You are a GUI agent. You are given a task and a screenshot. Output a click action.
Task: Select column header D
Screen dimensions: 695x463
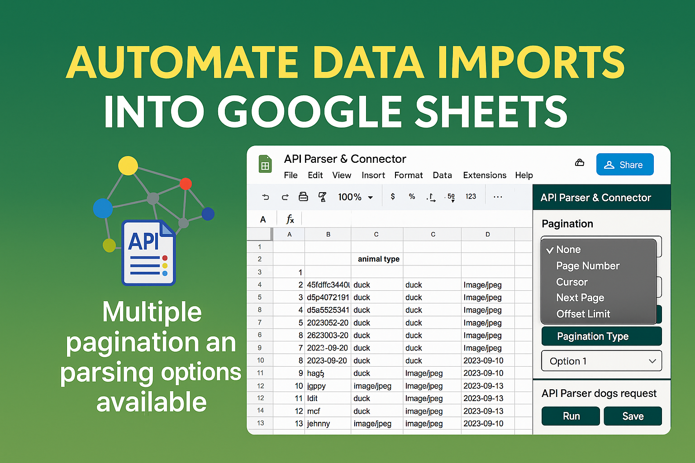[488, 234]
